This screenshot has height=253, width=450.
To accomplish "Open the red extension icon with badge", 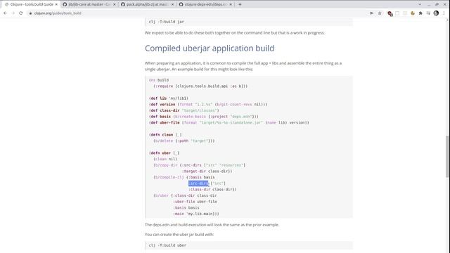I will (390, 13).
